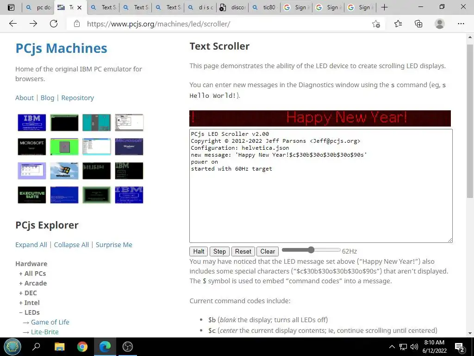
Task: Open OBS Studio from the taskbar
Action: point(128,347)
